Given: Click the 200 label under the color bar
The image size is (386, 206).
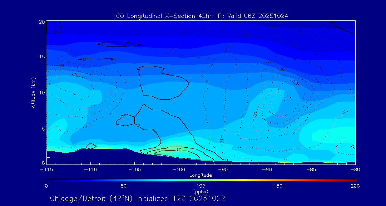Looking at the screenshot, I should click(355, 186).
